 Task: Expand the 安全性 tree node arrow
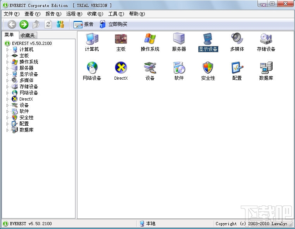click(7, 118)
